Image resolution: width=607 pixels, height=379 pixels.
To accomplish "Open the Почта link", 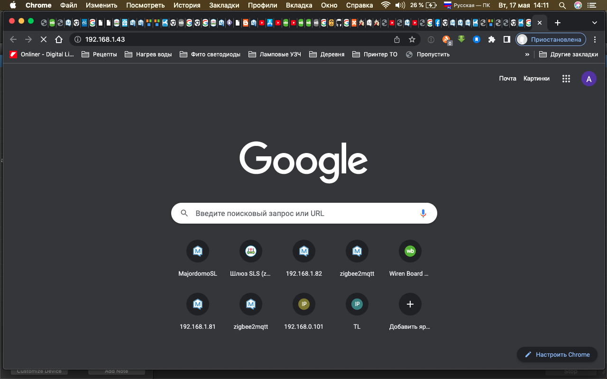I will click(507, 79).
